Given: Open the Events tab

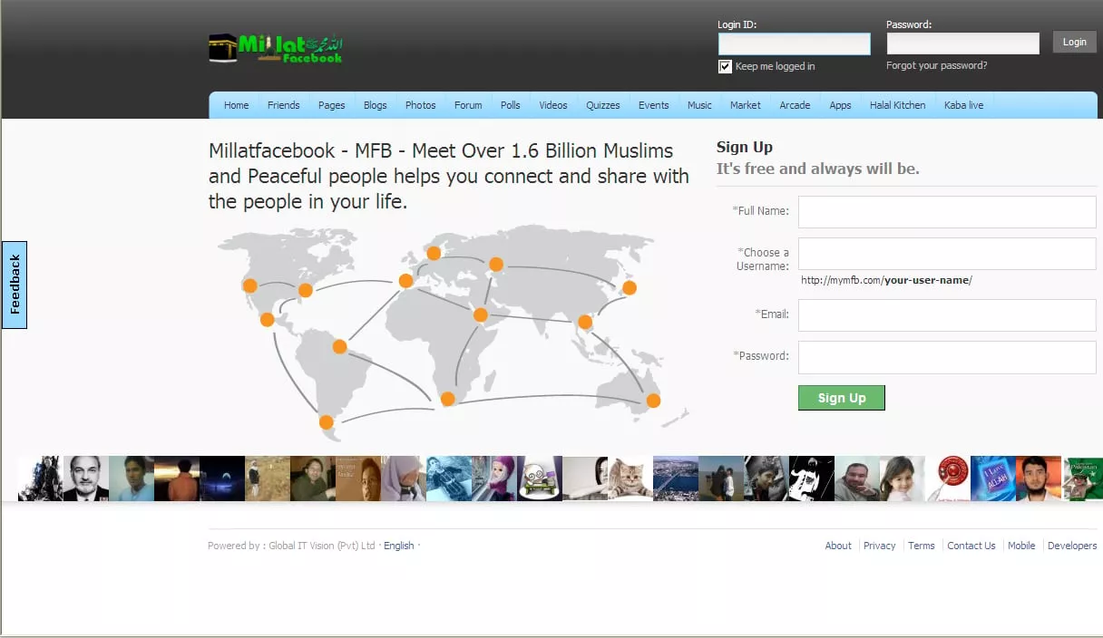Looking at the screenshot, I should [654, 105].
